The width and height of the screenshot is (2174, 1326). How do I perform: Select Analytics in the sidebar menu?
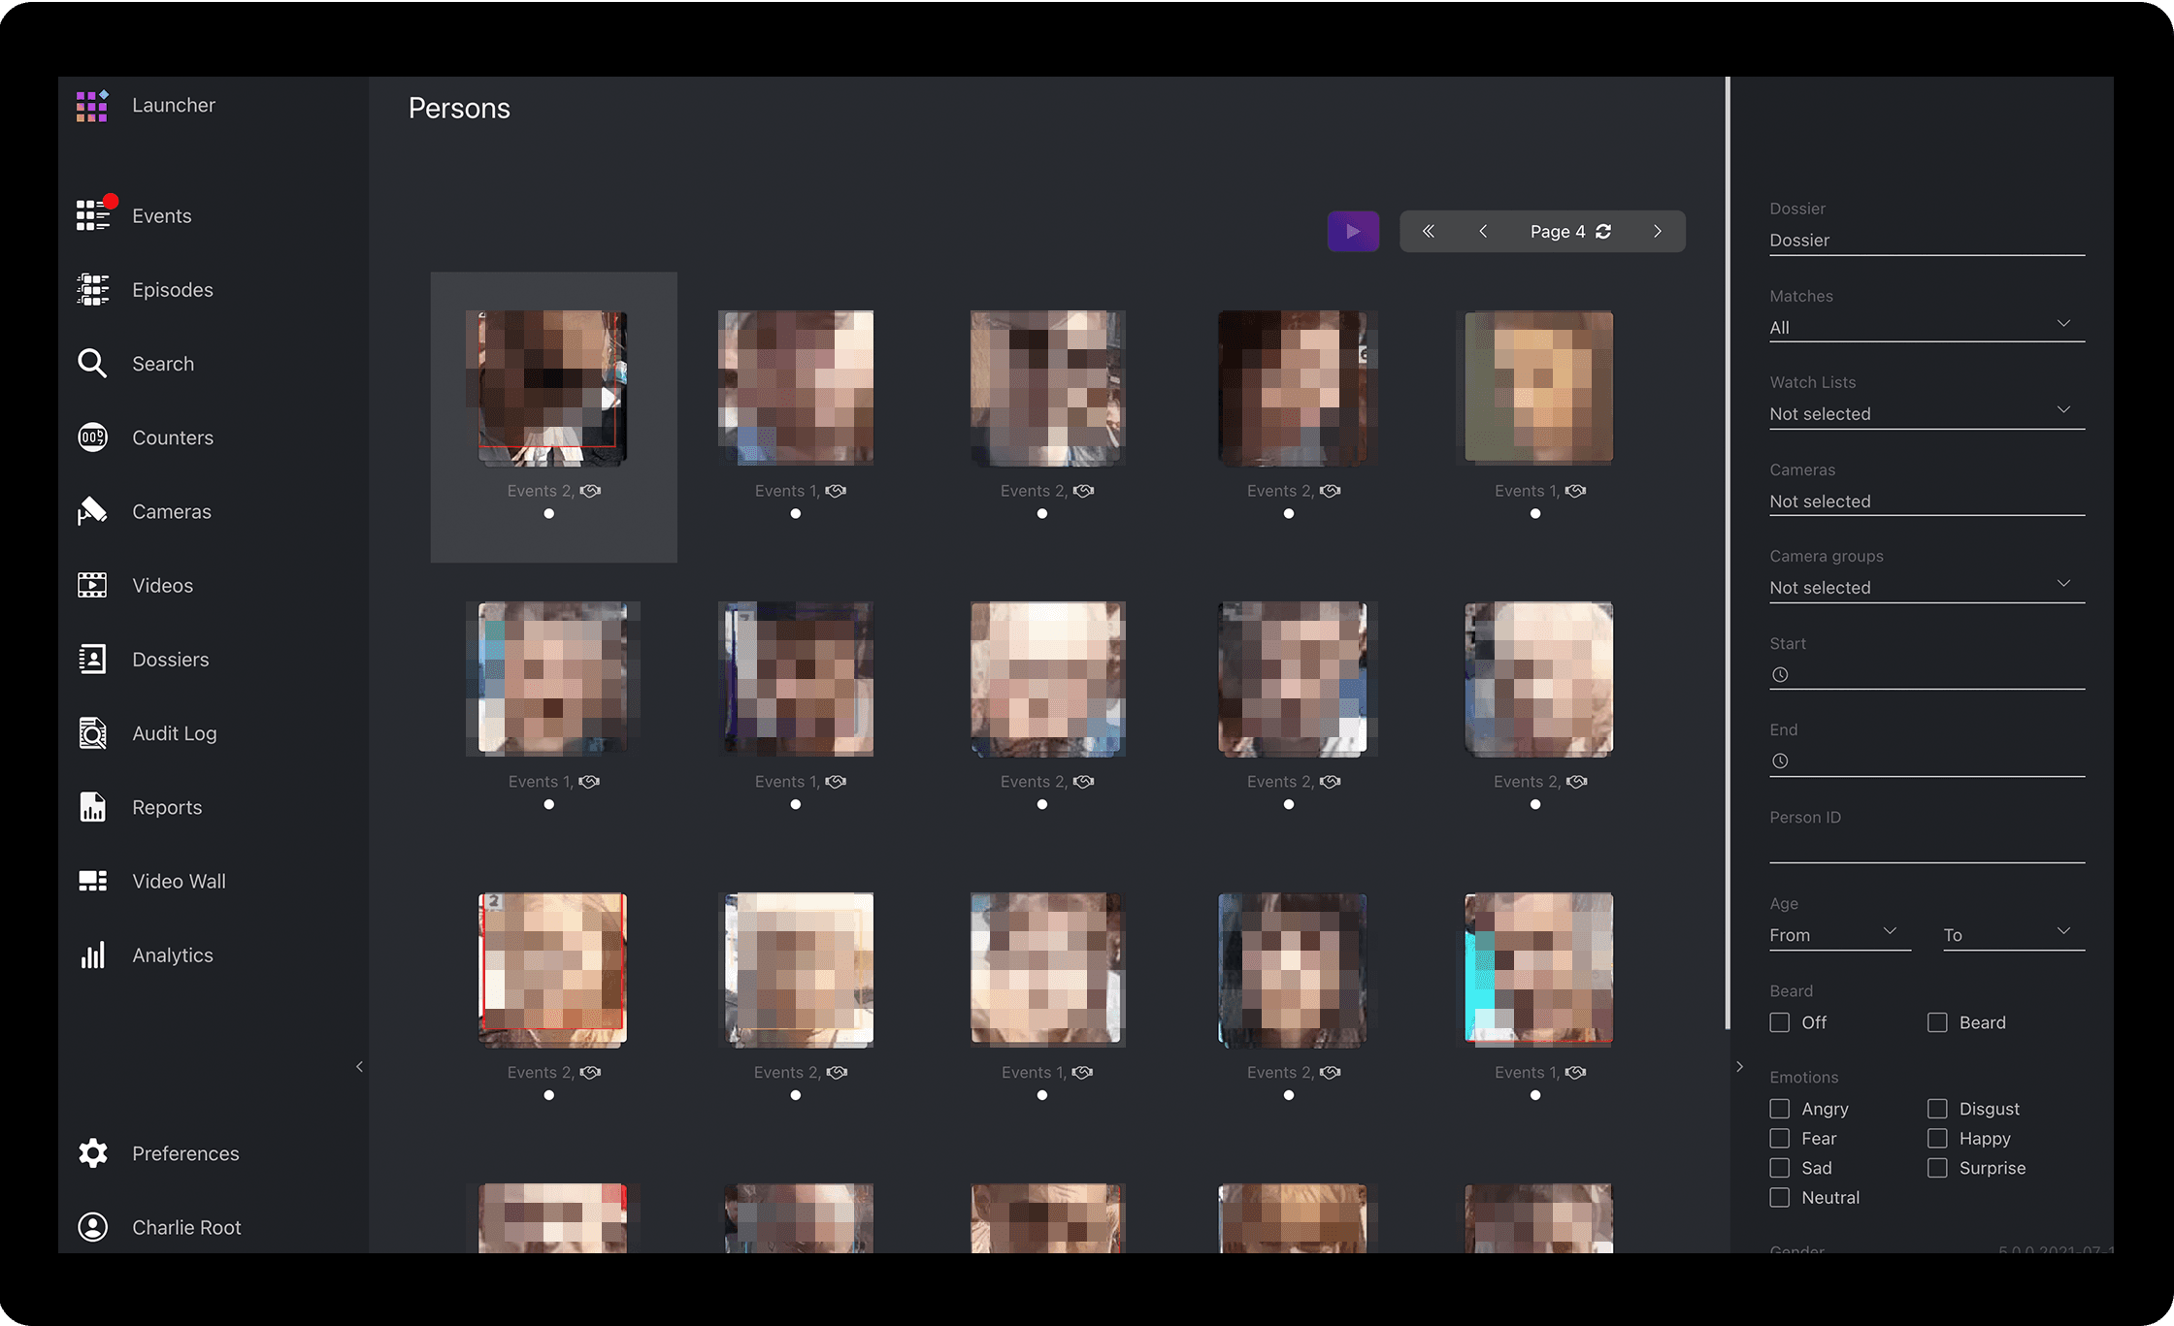coord(173,955)
